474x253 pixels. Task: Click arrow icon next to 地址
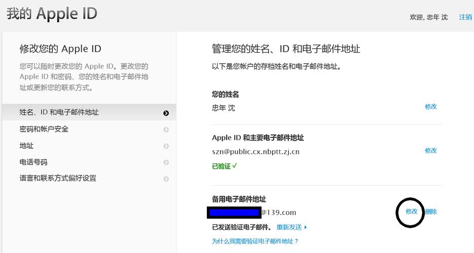tap(166, 146)
